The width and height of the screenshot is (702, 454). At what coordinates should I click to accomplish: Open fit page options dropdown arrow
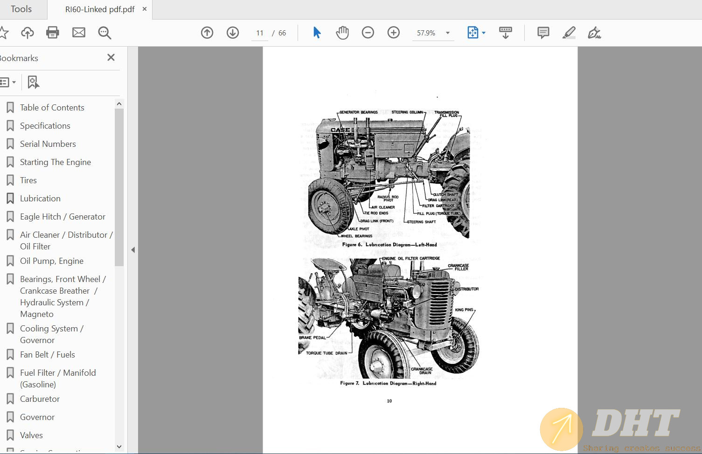tap(484, 33)
